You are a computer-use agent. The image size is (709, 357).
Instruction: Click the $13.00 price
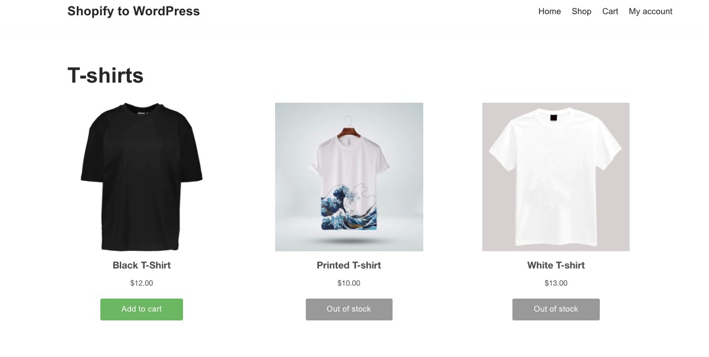coord(556,283)
